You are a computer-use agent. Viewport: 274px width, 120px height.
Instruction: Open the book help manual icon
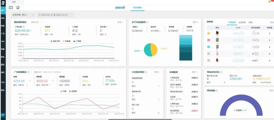18,8
